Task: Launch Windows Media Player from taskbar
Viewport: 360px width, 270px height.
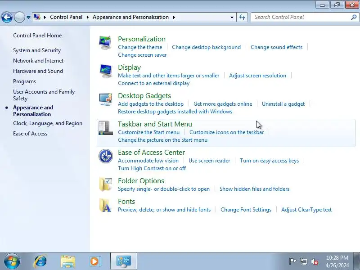Action: click(94, 261)
